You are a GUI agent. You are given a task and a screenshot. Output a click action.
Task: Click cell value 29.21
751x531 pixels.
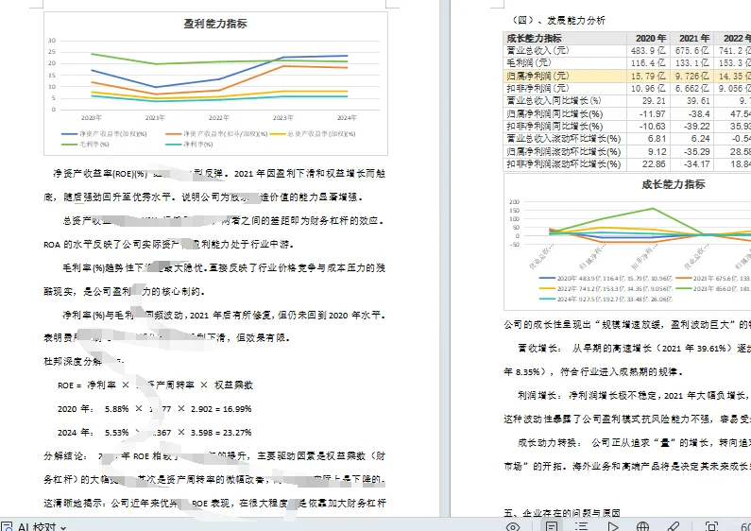click(x=648, y=101)
